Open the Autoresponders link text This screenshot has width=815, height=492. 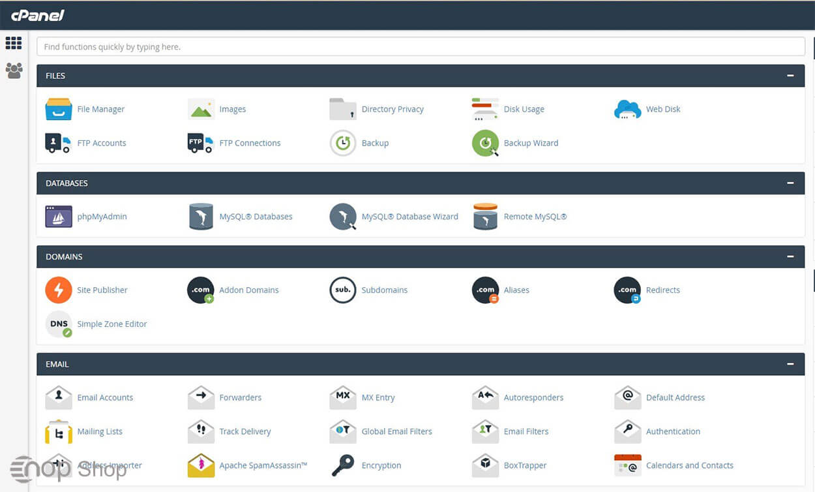click(x=533, y=397)
